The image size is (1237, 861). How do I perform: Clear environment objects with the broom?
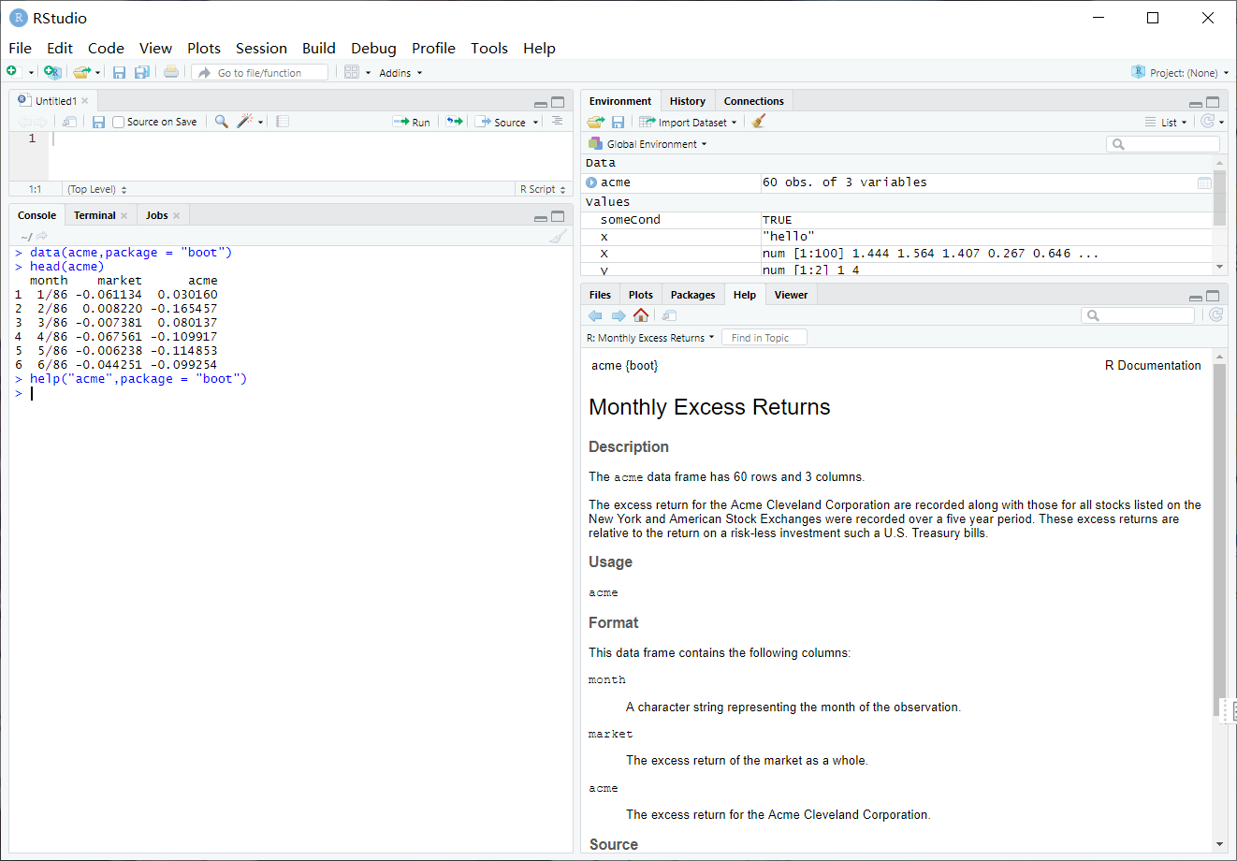click(759, 122)
